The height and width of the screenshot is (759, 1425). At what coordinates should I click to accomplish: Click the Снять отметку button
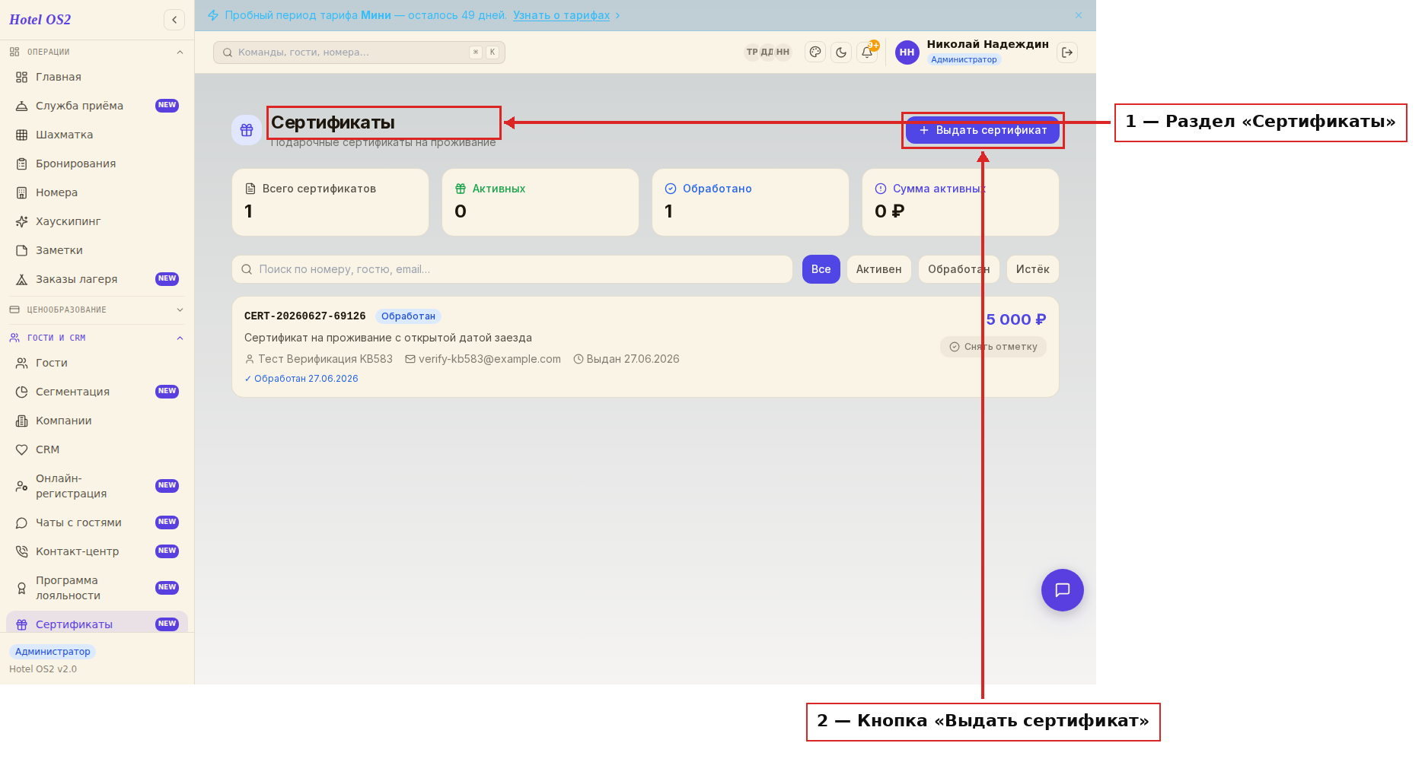(x=993, y=347)
